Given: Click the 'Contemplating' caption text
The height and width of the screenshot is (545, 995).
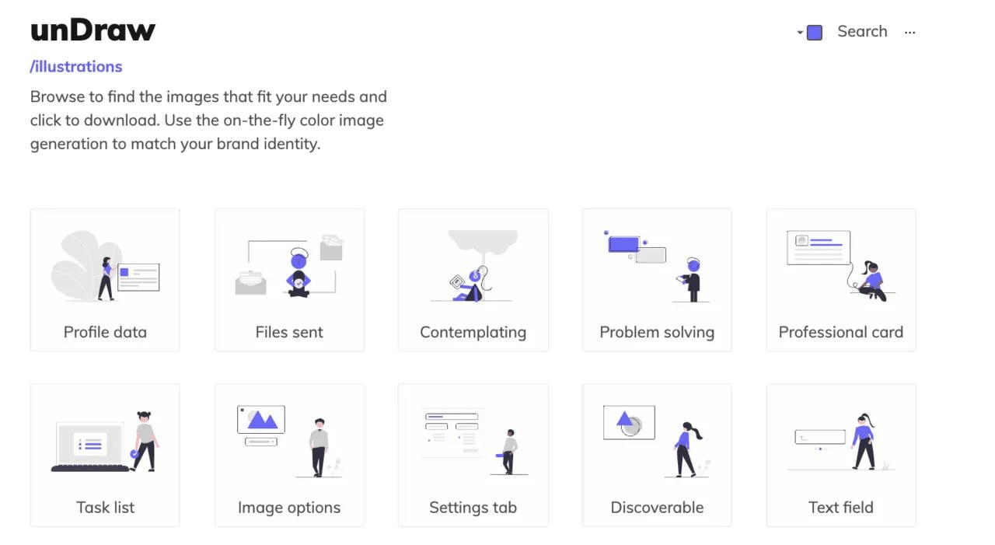Looking at the screenshot, I should [x=473, y=333].
